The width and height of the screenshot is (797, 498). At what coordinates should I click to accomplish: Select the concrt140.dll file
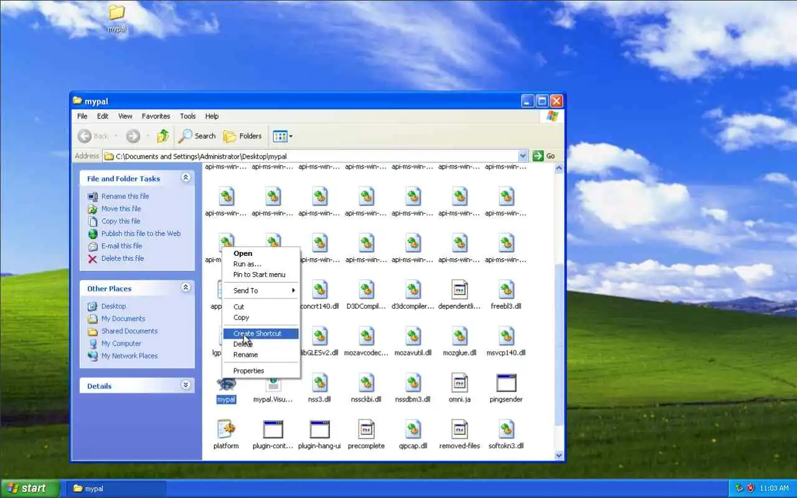point(320,295)
